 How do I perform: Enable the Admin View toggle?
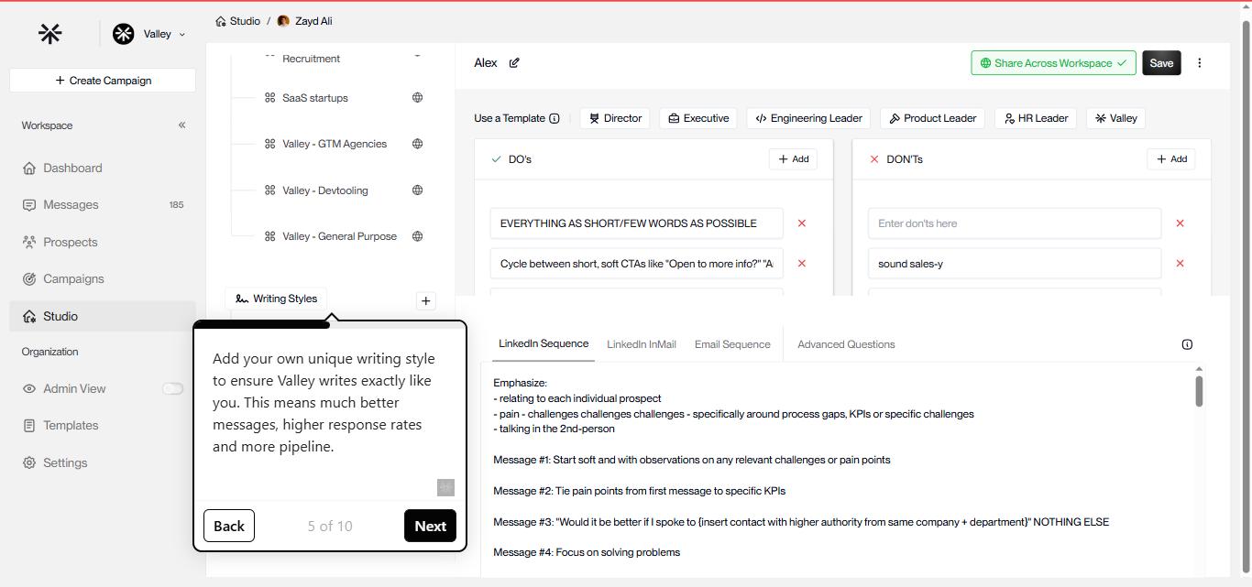click(x=173, y=388)
